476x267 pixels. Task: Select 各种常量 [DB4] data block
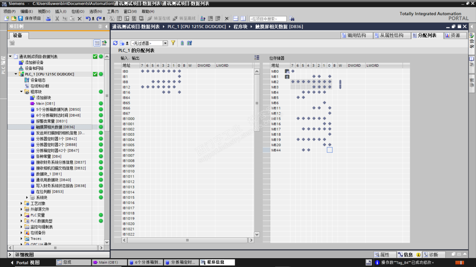49,156
